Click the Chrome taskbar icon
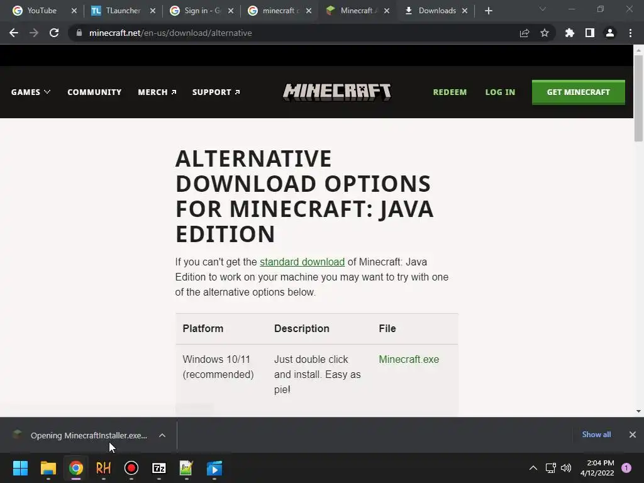This screenshot has width=644, height=483. (76, 468)
